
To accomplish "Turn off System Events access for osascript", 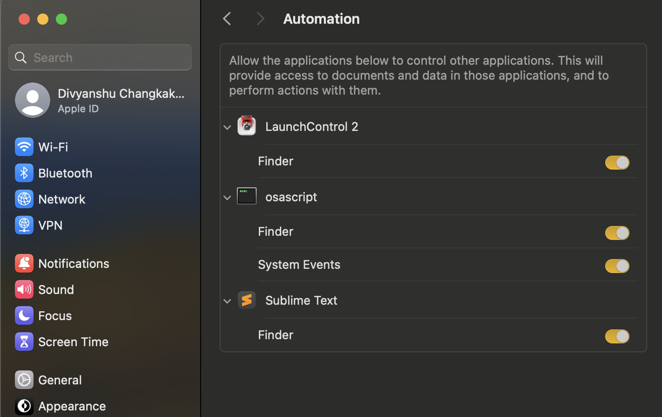I will [x=617, y=266].
